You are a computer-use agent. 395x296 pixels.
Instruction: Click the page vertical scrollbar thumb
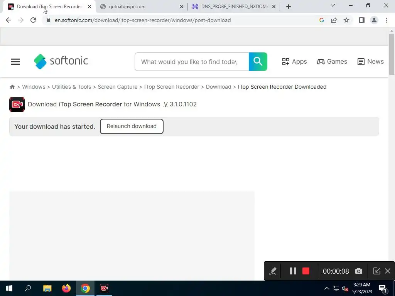click(392, 54)
